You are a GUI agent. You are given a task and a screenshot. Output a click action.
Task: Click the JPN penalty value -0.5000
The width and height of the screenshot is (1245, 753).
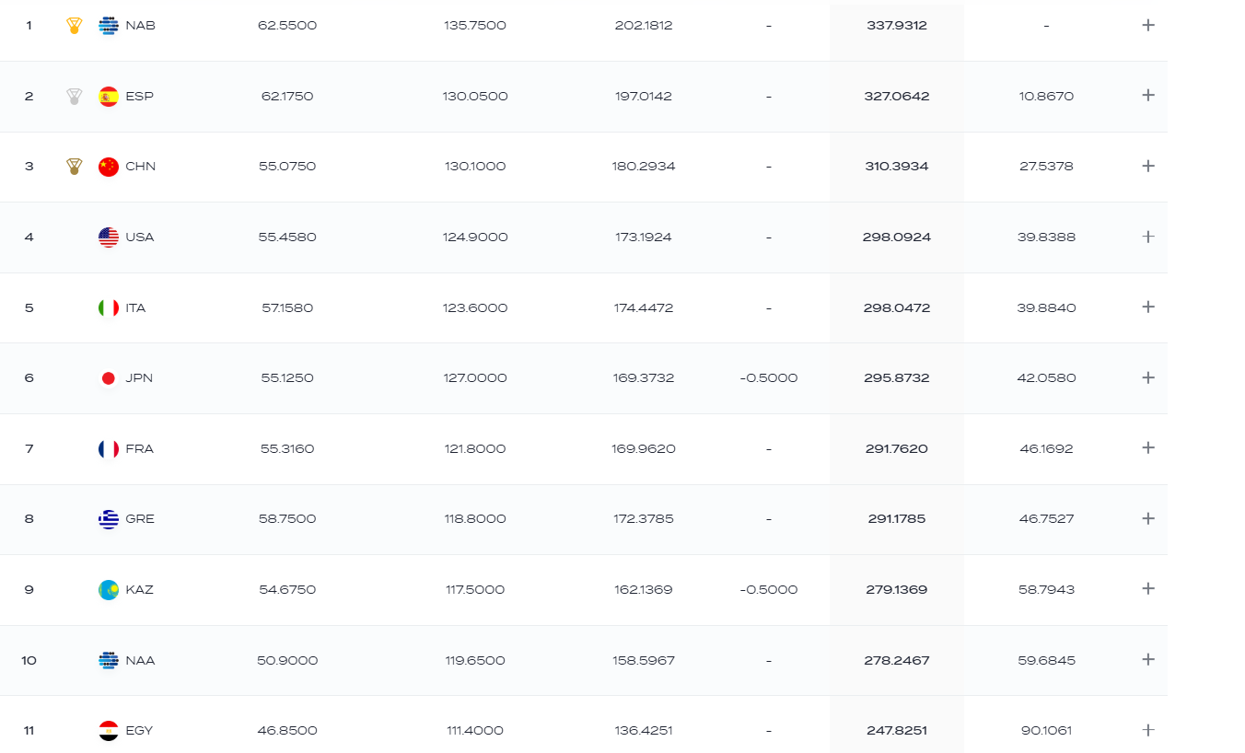coord(769,378)
